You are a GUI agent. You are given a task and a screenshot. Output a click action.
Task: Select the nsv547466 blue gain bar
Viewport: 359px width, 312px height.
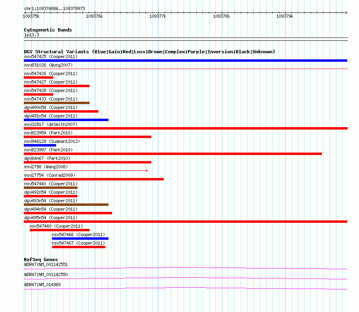80,239
